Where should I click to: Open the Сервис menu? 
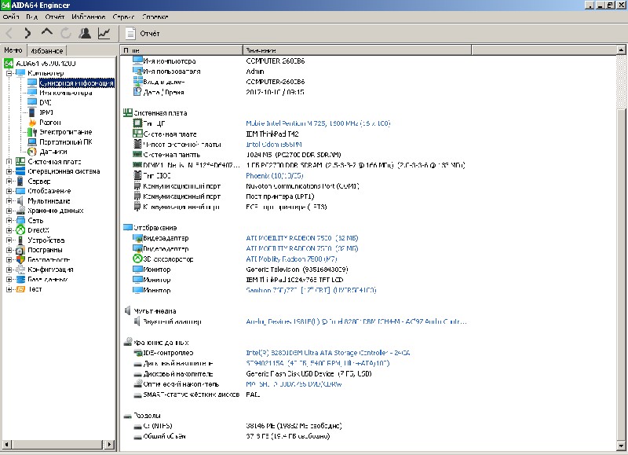[122, 16]
